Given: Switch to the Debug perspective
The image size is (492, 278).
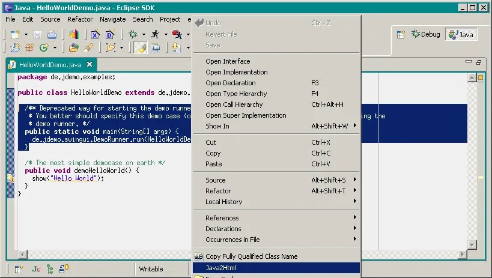Looking at the screenshot, I should 426,34.
